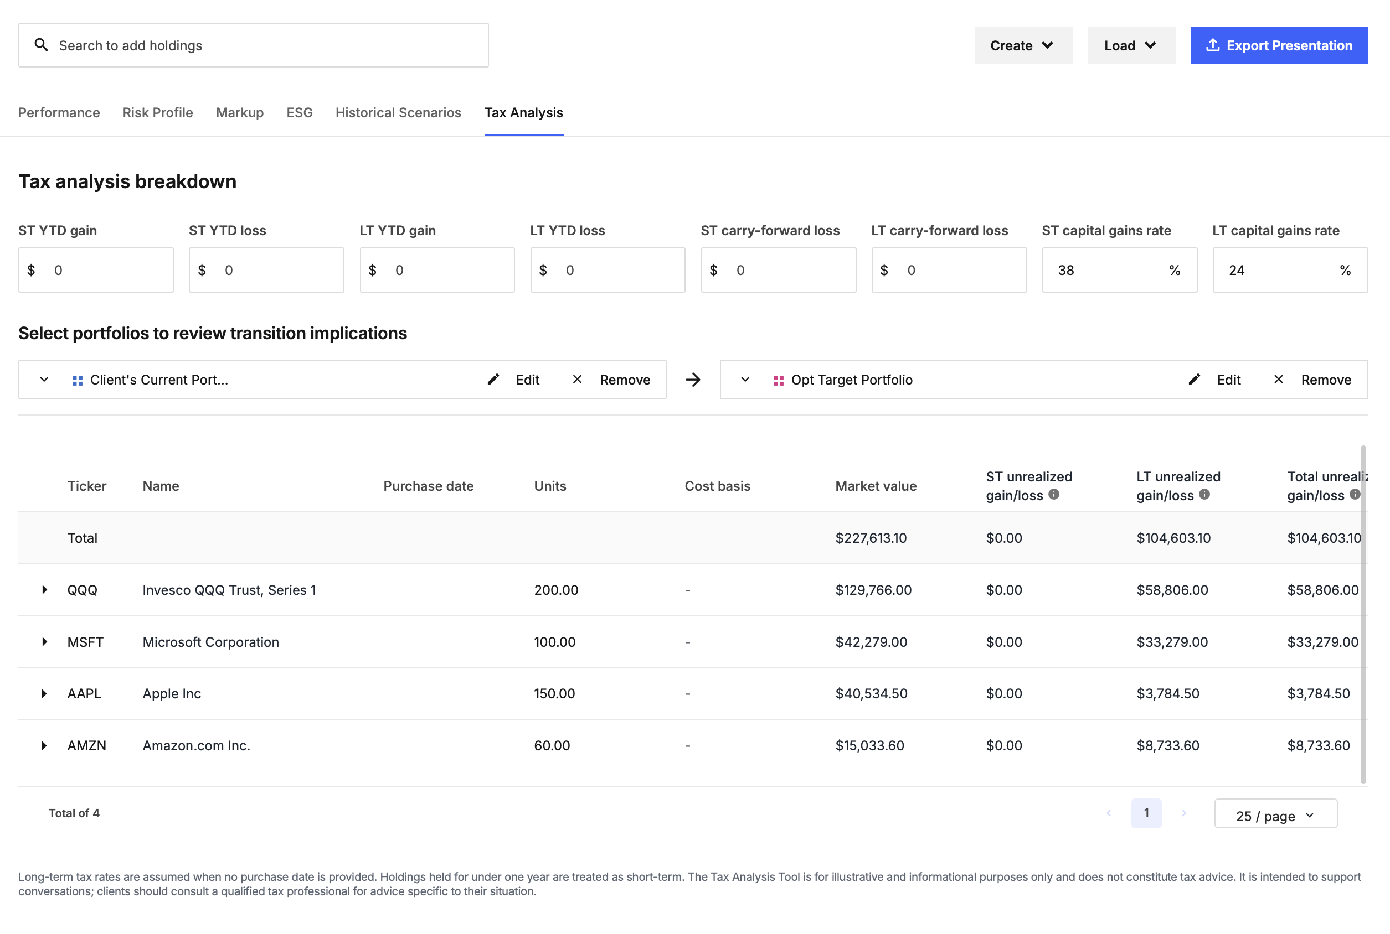Click the LT unrealized gain/loss info icon

point(1204,495)
